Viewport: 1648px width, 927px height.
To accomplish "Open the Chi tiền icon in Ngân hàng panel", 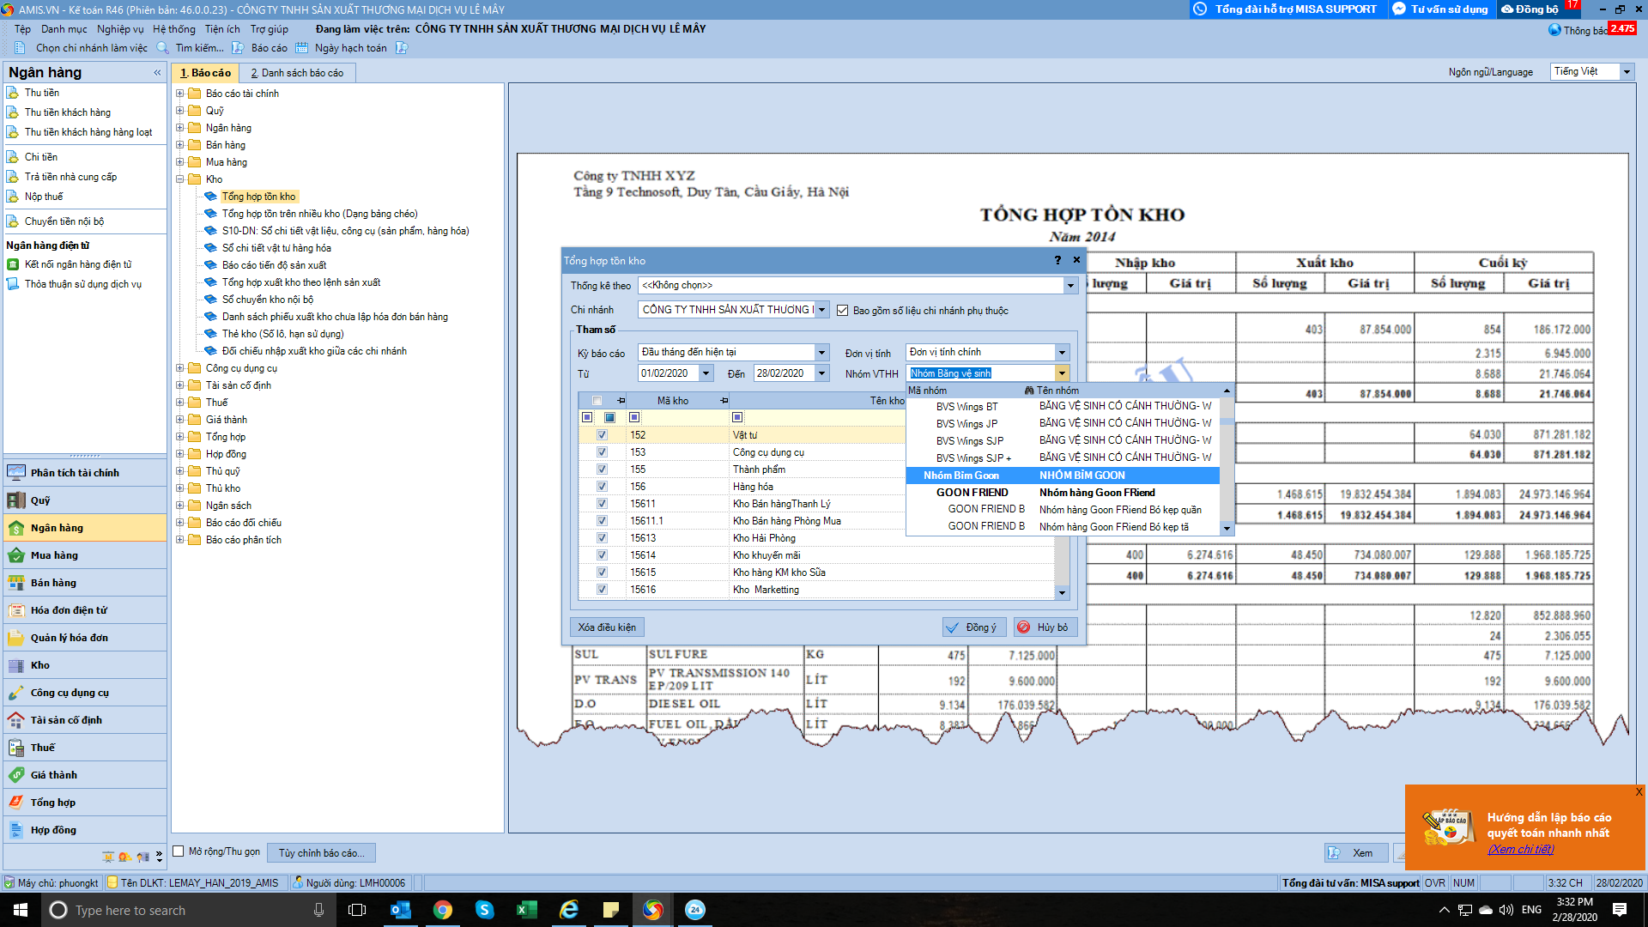I will tap(13, 157).
